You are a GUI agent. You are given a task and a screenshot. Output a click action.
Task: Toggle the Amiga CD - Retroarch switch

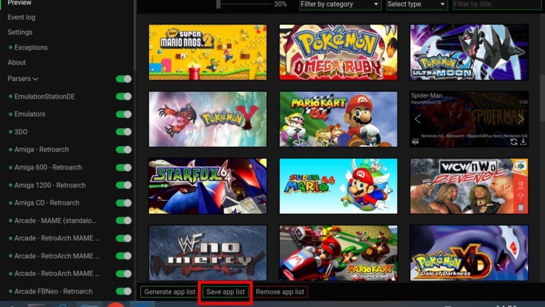click(x=123, y=203)
